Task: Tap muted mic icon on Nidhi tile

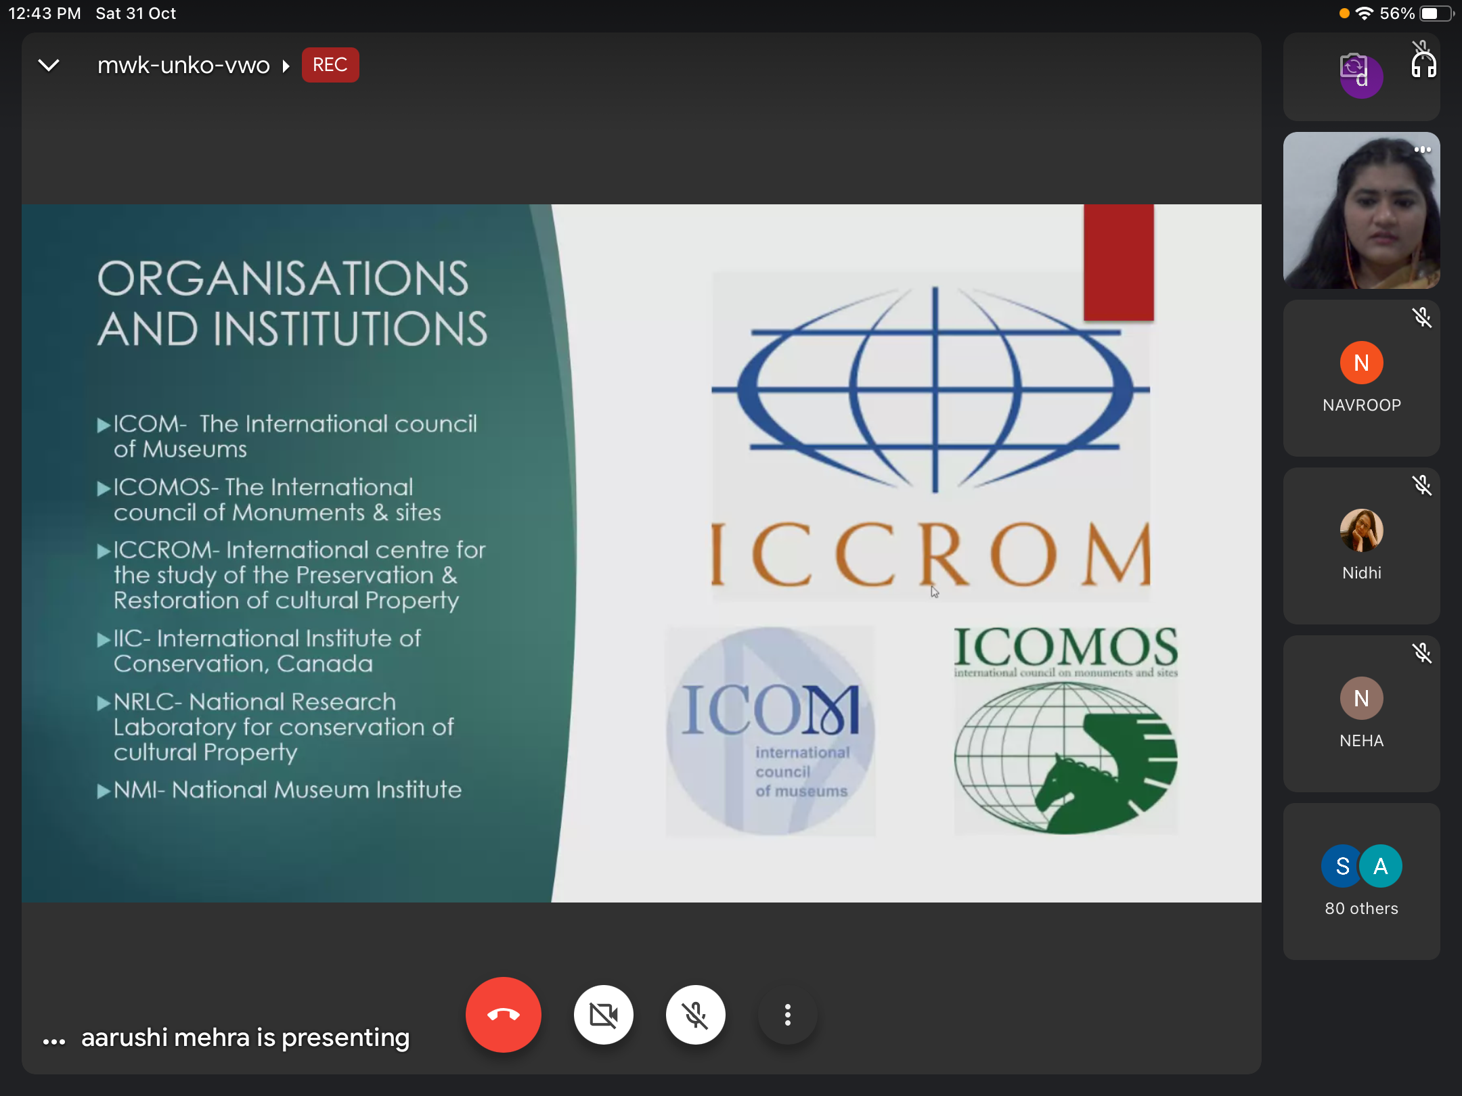Action: tap(1422, 485)
